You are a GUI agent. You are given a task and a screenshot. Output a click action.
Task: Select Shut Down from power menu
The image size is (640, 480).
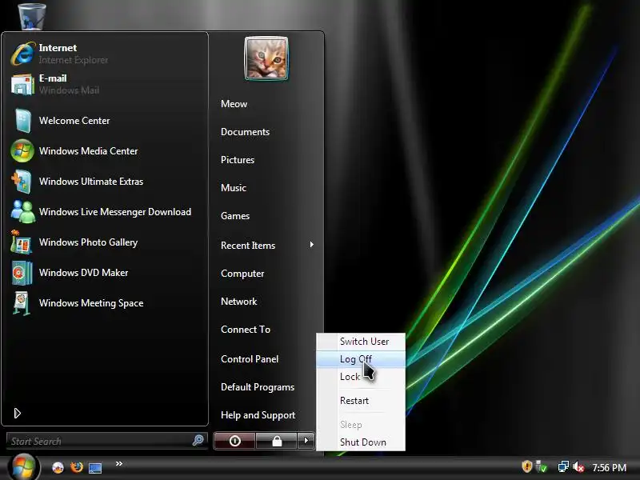362,442
